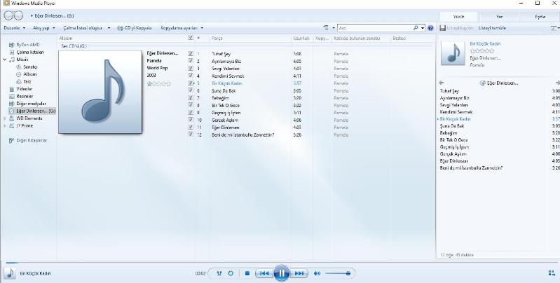Click the seek progress bar
This screenshot has width=560, height=283.
coord(280,263)
